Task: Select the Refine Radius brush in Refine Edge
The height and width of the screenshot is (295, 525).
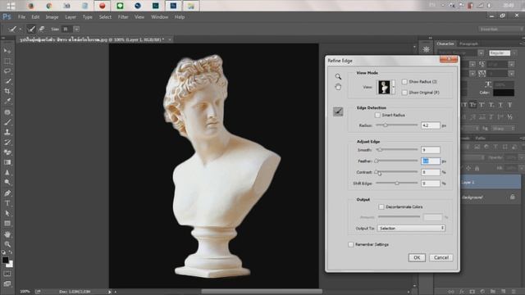Action: click(x=338, y=111)
